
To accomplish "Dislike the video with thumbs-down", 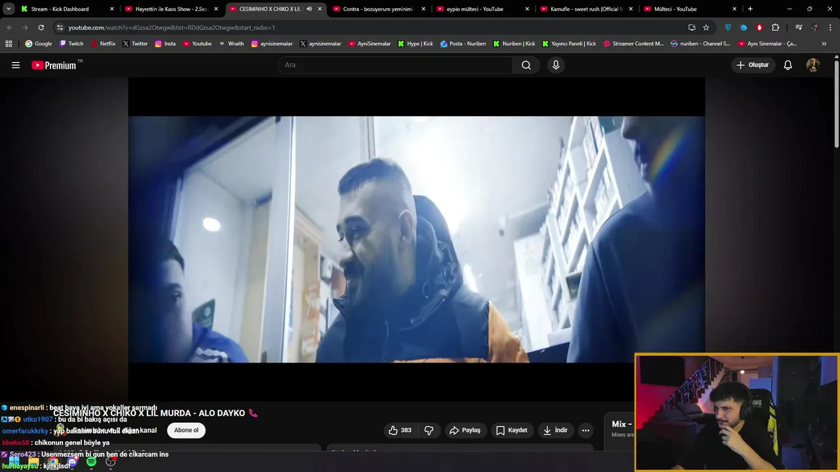I will click(429, 430).
